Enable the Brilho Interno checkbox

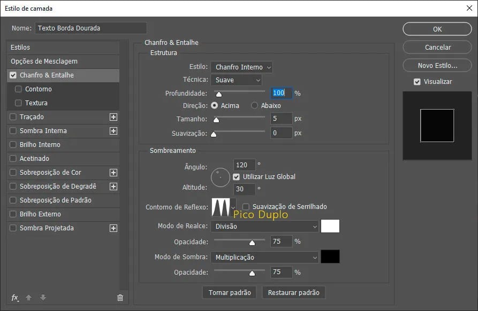pos(13,144)
